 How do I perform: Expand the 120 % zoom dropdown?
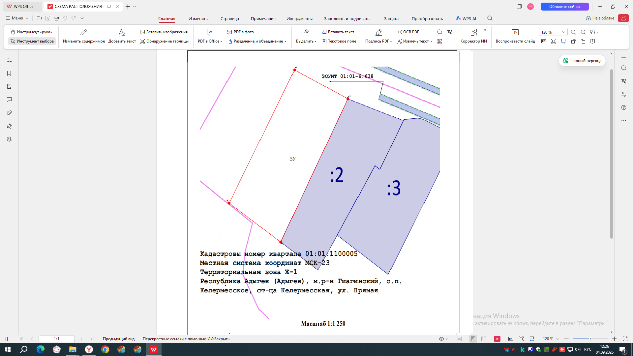click(564, 32)
